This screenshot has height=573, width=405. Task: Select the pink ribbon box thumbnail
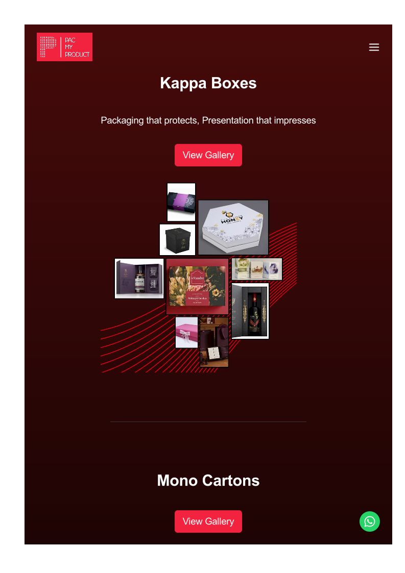point(186,332)
